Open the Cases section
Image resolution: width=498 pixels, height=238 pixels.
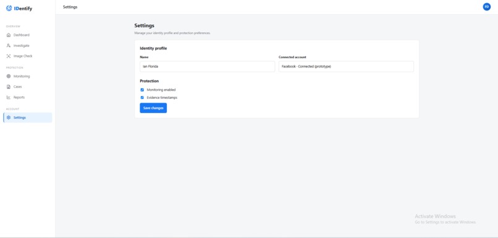[27, 87]
